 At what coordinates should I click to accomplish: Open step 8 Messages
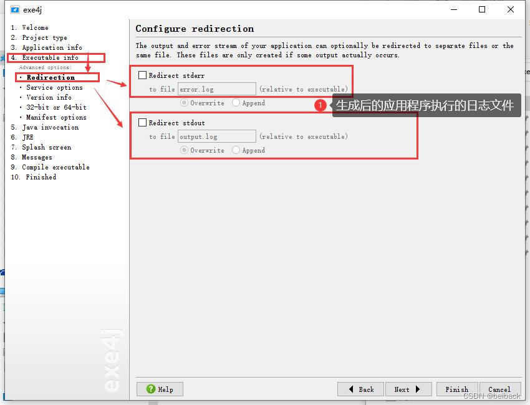pyautogui.click(x=31, y=157)
